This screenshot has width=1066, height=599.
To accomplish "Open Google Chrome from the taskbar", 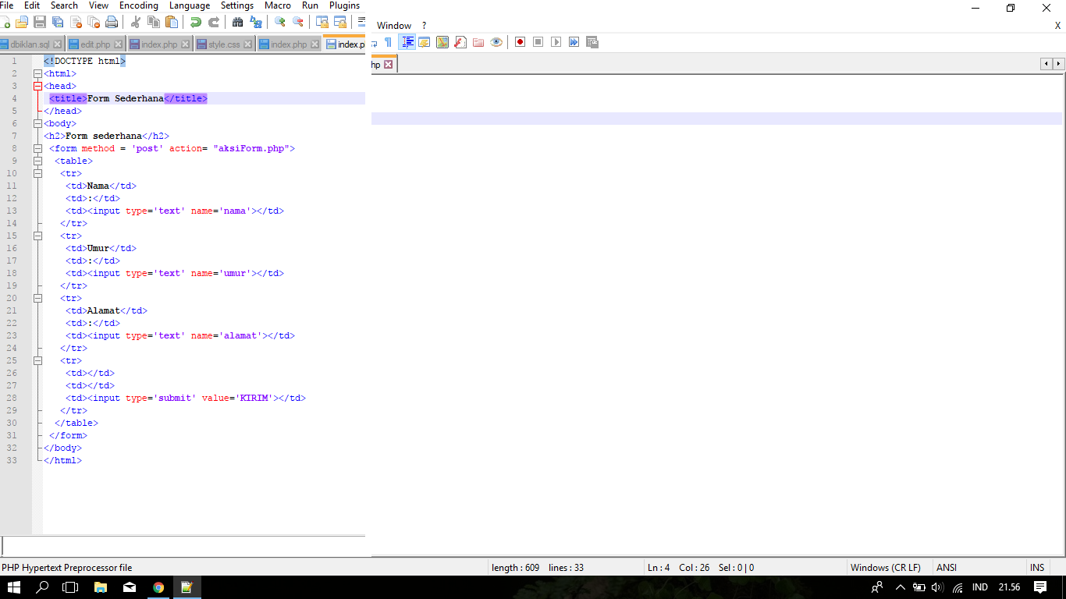I will click(x=158, y=589).
